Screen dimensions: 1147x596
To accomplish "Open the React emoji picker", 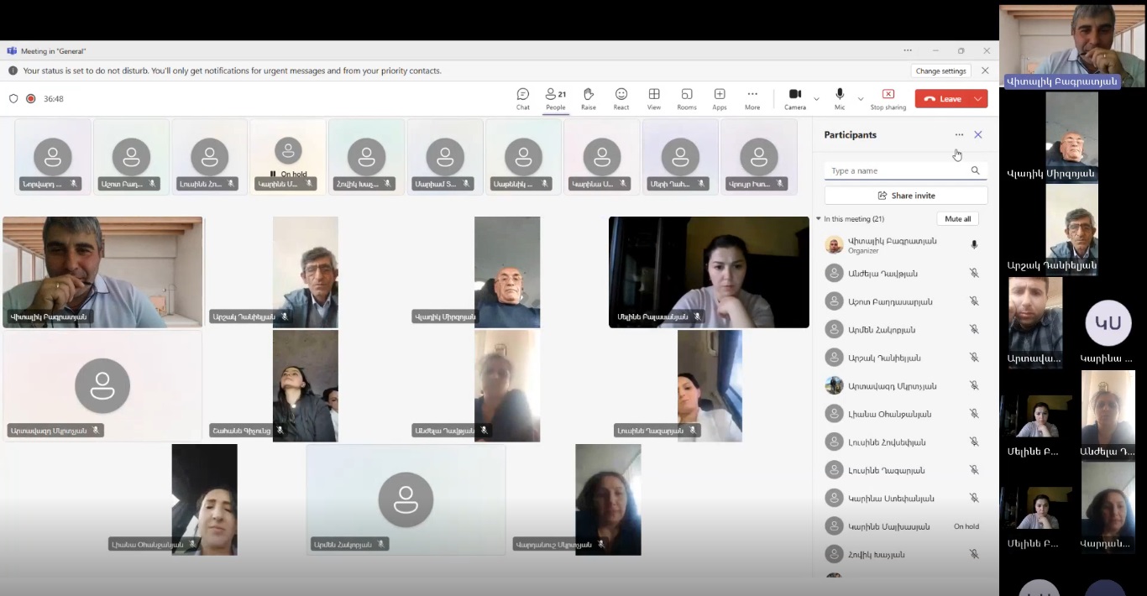I will click(x=621, y=98).
